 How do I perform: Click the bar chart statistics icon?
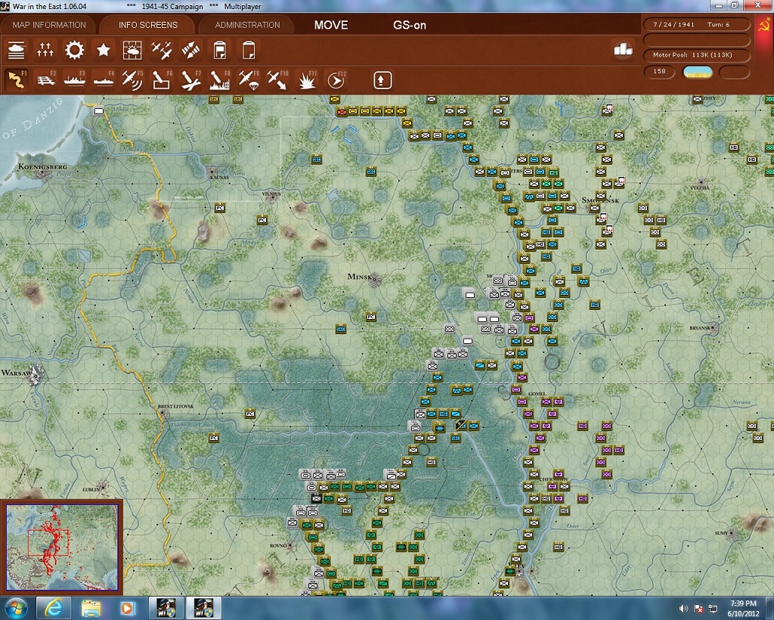[x=623, y=49]
